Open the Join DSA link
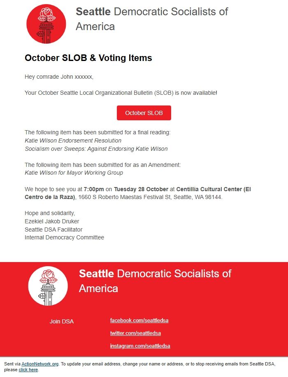The image size is (288, 377). point(62,321)
